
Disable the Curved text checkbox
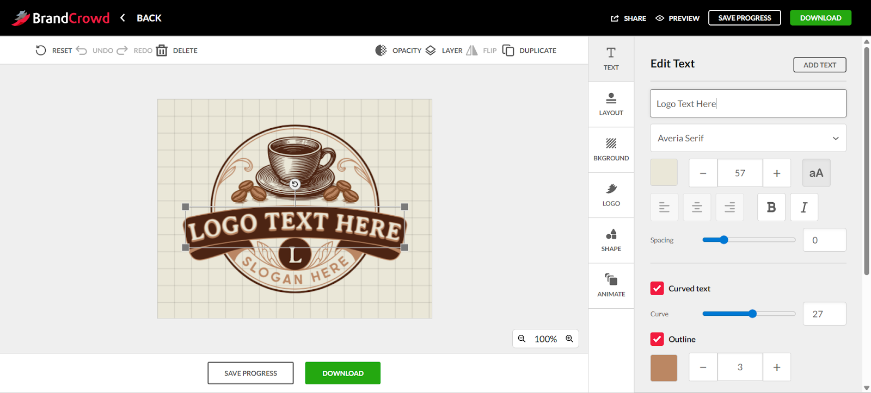pos(657,288)
